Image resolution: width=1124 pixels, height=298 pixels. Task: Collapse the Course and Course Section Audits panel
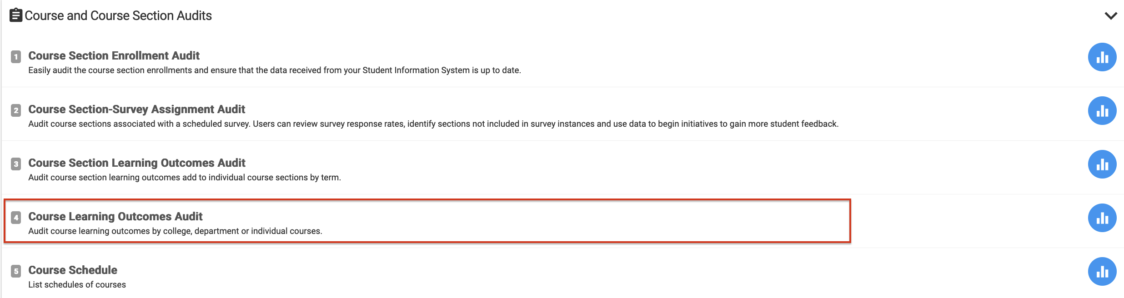1110,16
